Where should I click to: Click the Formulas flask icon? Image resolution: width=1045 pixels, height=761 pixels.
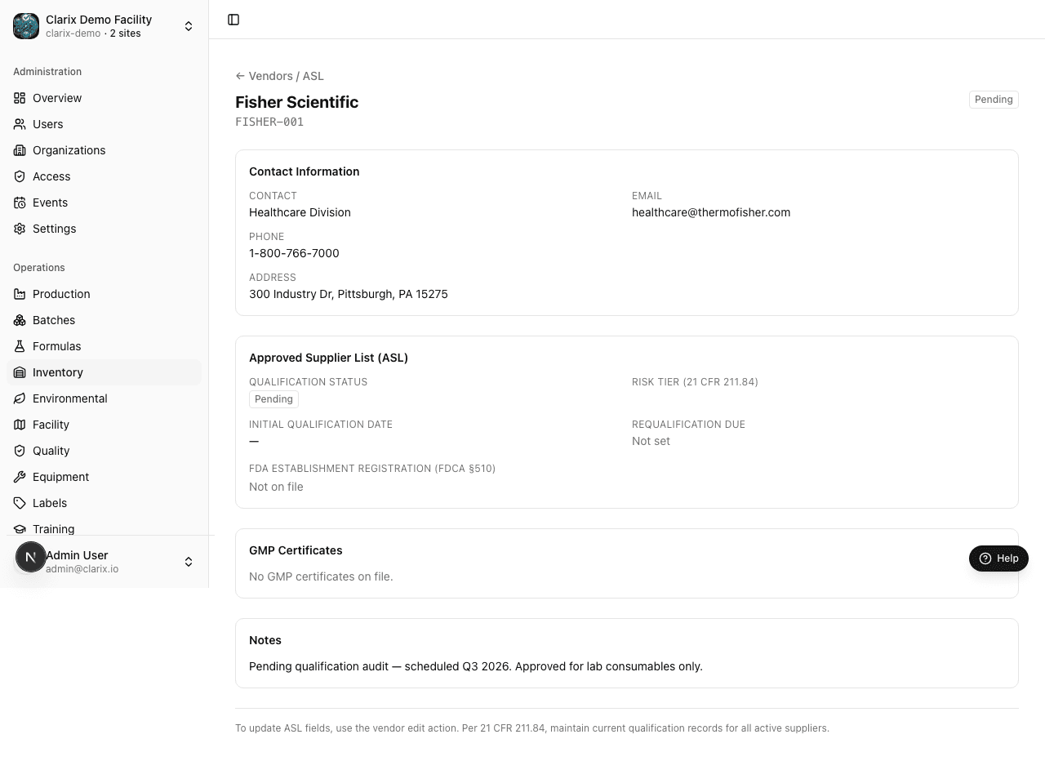pyautogui.click(x=20, y=346)
